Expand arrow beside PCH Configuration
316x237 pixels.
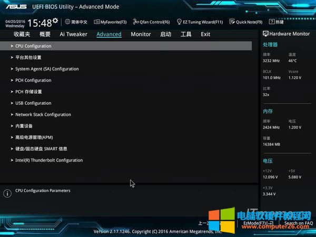12,80
